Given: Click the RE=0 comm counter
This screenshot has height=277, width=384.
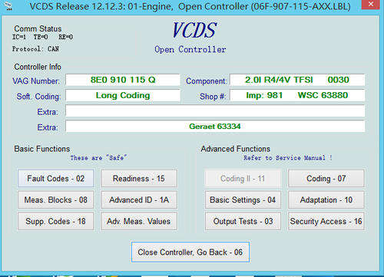Looking at the screenshot, I should pyautogui.click(x=66, y=37).
